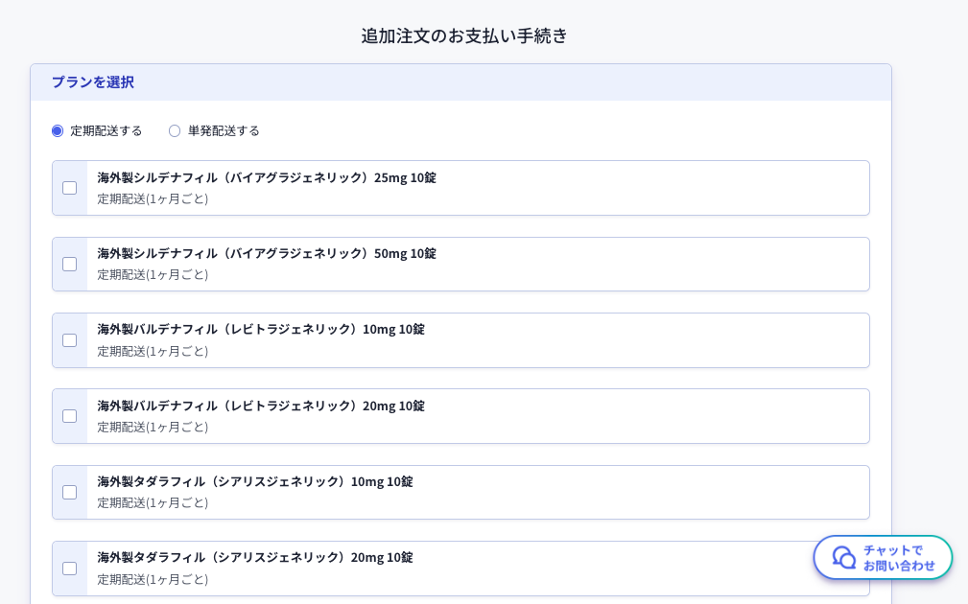Click the タダラフィル 20mg plan title
This screenshot has width=968, height=604.
[x=254, y=557]
